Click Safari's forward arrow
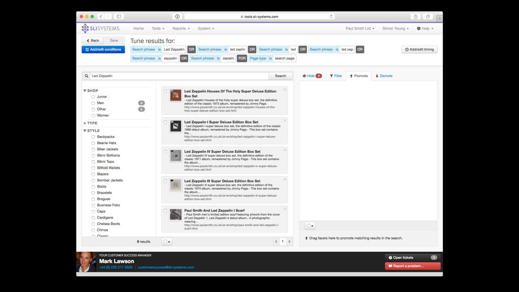The height and width of the screenshot is (292, 519). (x=108, y=17)
